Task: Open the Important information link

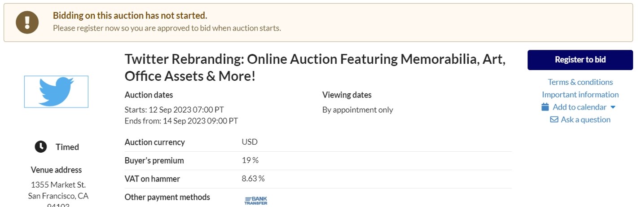Action: click(x=580, y=94)
